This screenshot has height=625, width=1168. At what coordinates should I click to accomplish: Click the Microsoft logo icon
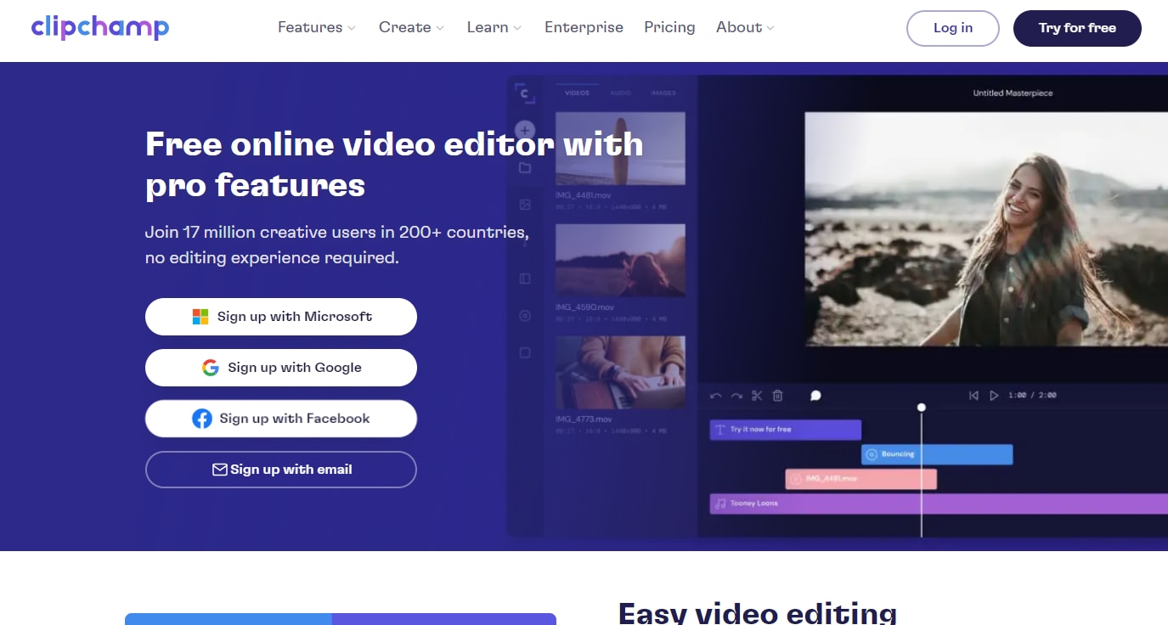200,317
